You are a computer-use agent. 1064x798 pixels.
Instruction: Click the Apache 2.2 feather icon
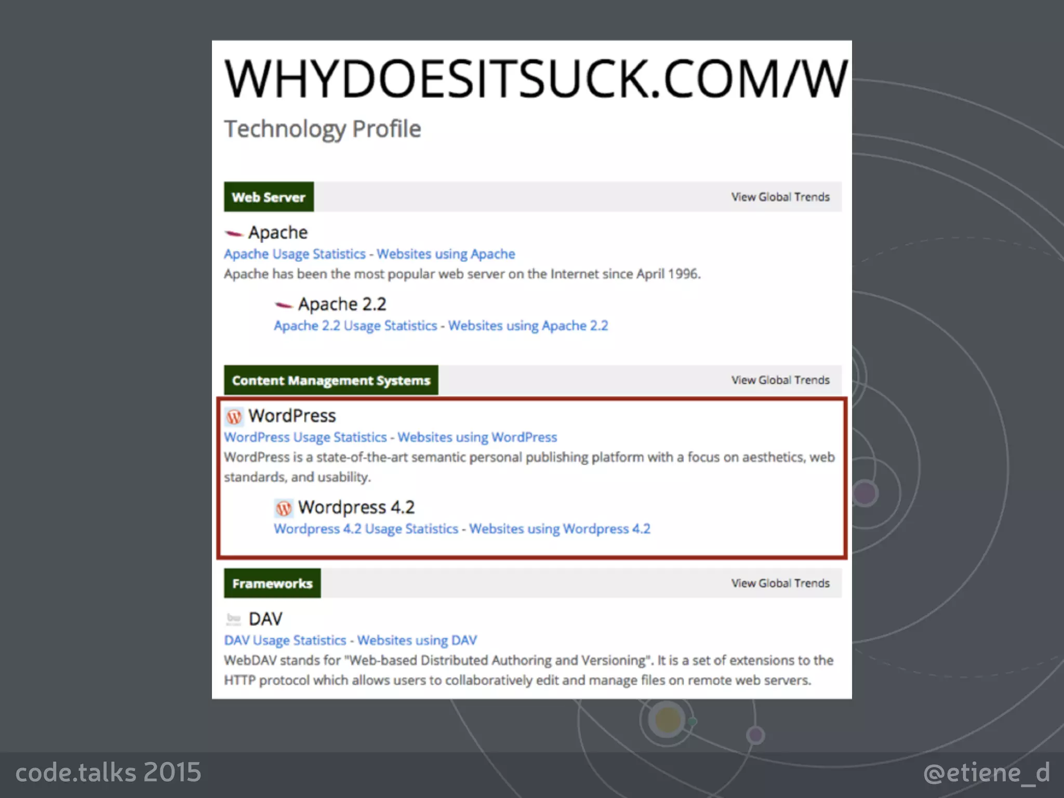tap(284, 305)
